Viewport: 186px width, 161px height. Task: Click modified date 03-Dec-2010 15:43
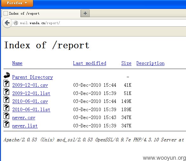pyautogui.click(x=95, y=117)
